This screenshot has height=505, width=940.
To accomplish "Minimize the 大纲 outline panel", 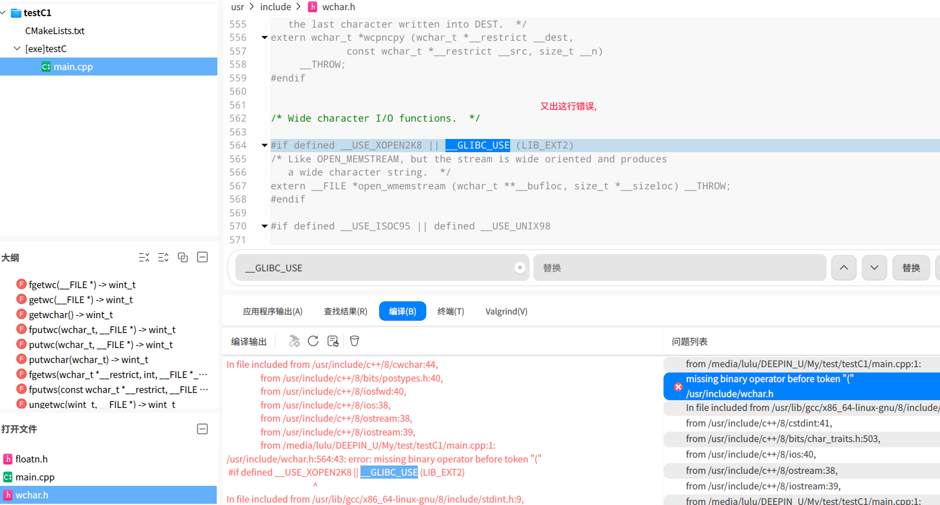I will (202, 257).
